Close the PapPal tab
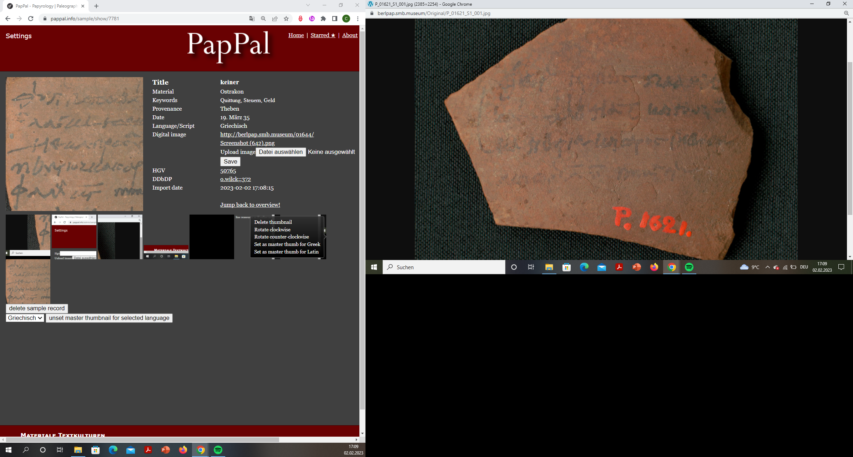Image resolution: width=853 pixels, height=457 pixels. tap(83, 6)
